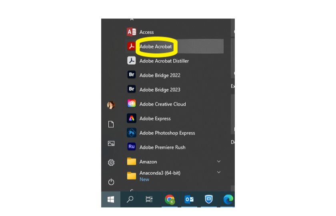Open the Adobe Bridge 2023 icon
336x216 pixels.
click(x=131, y=89)
